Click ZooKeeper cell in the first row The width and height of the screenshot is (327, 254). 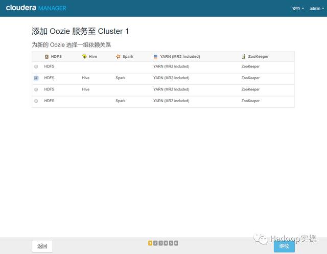(250, 66)
